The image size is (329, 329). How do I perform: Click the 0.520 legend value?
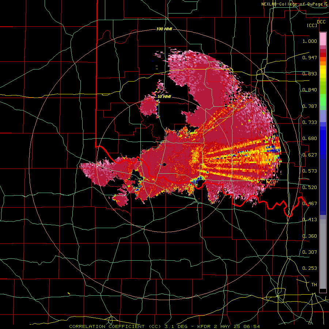pyautogui.click(x=310, y=188)
